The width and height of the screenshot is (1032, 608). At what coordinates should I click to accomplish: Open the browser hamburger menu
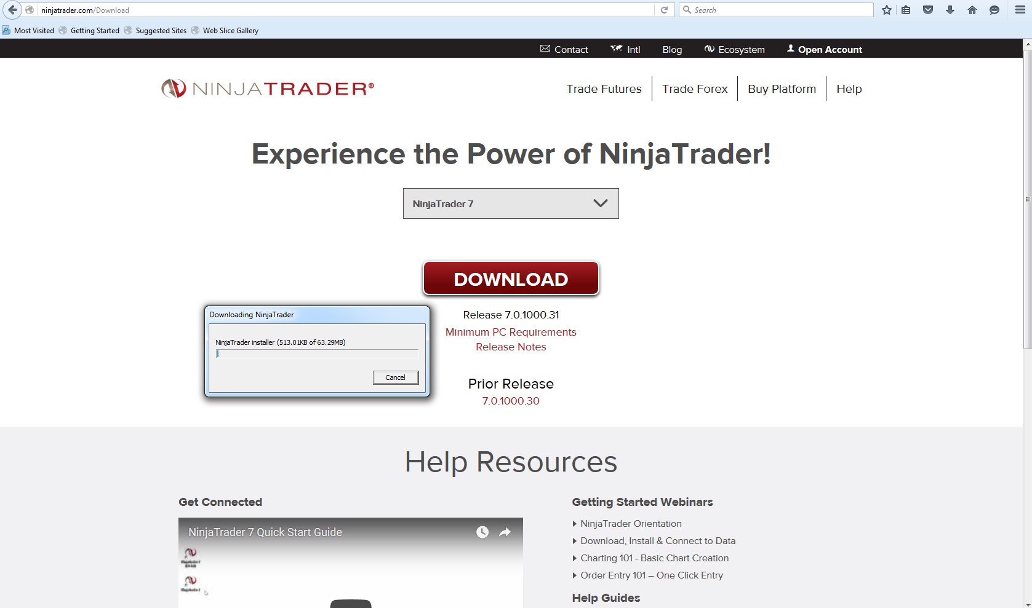tap(1020, 10)
